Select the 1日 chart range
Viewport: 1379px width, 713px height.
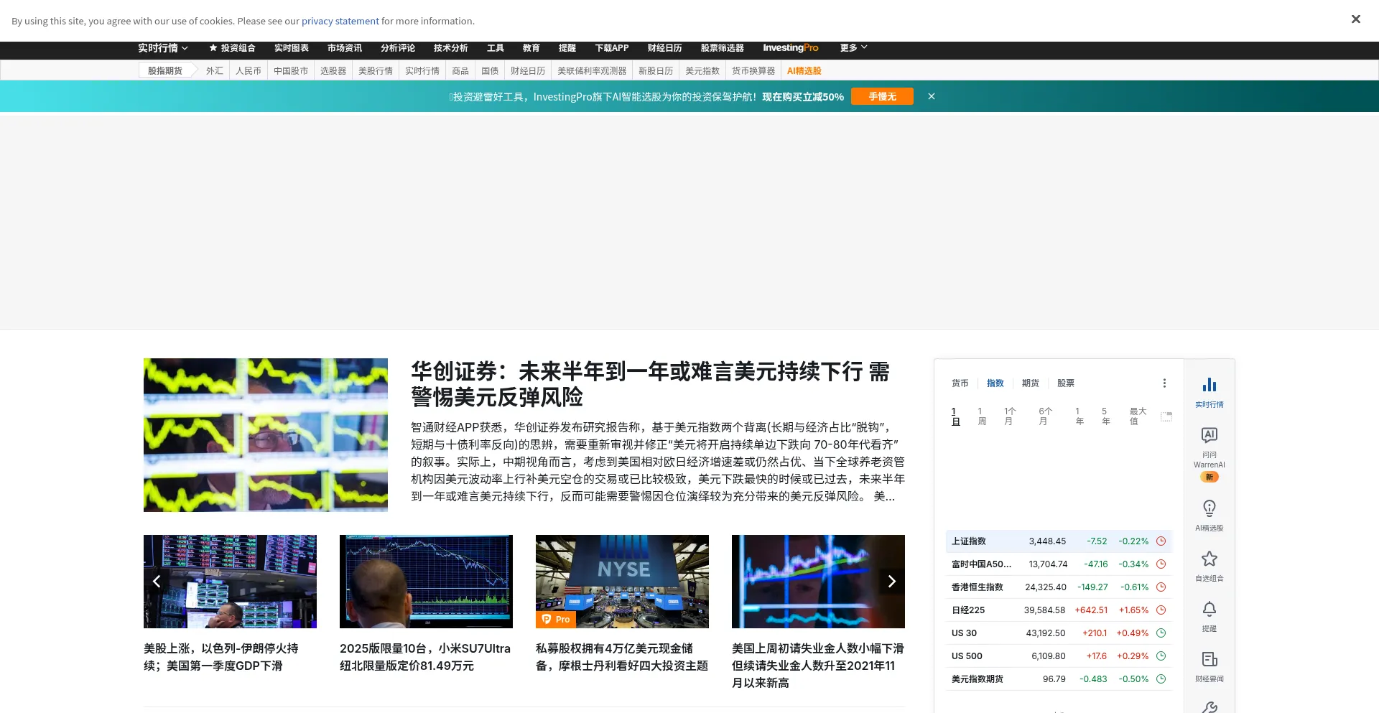point(955,416)
